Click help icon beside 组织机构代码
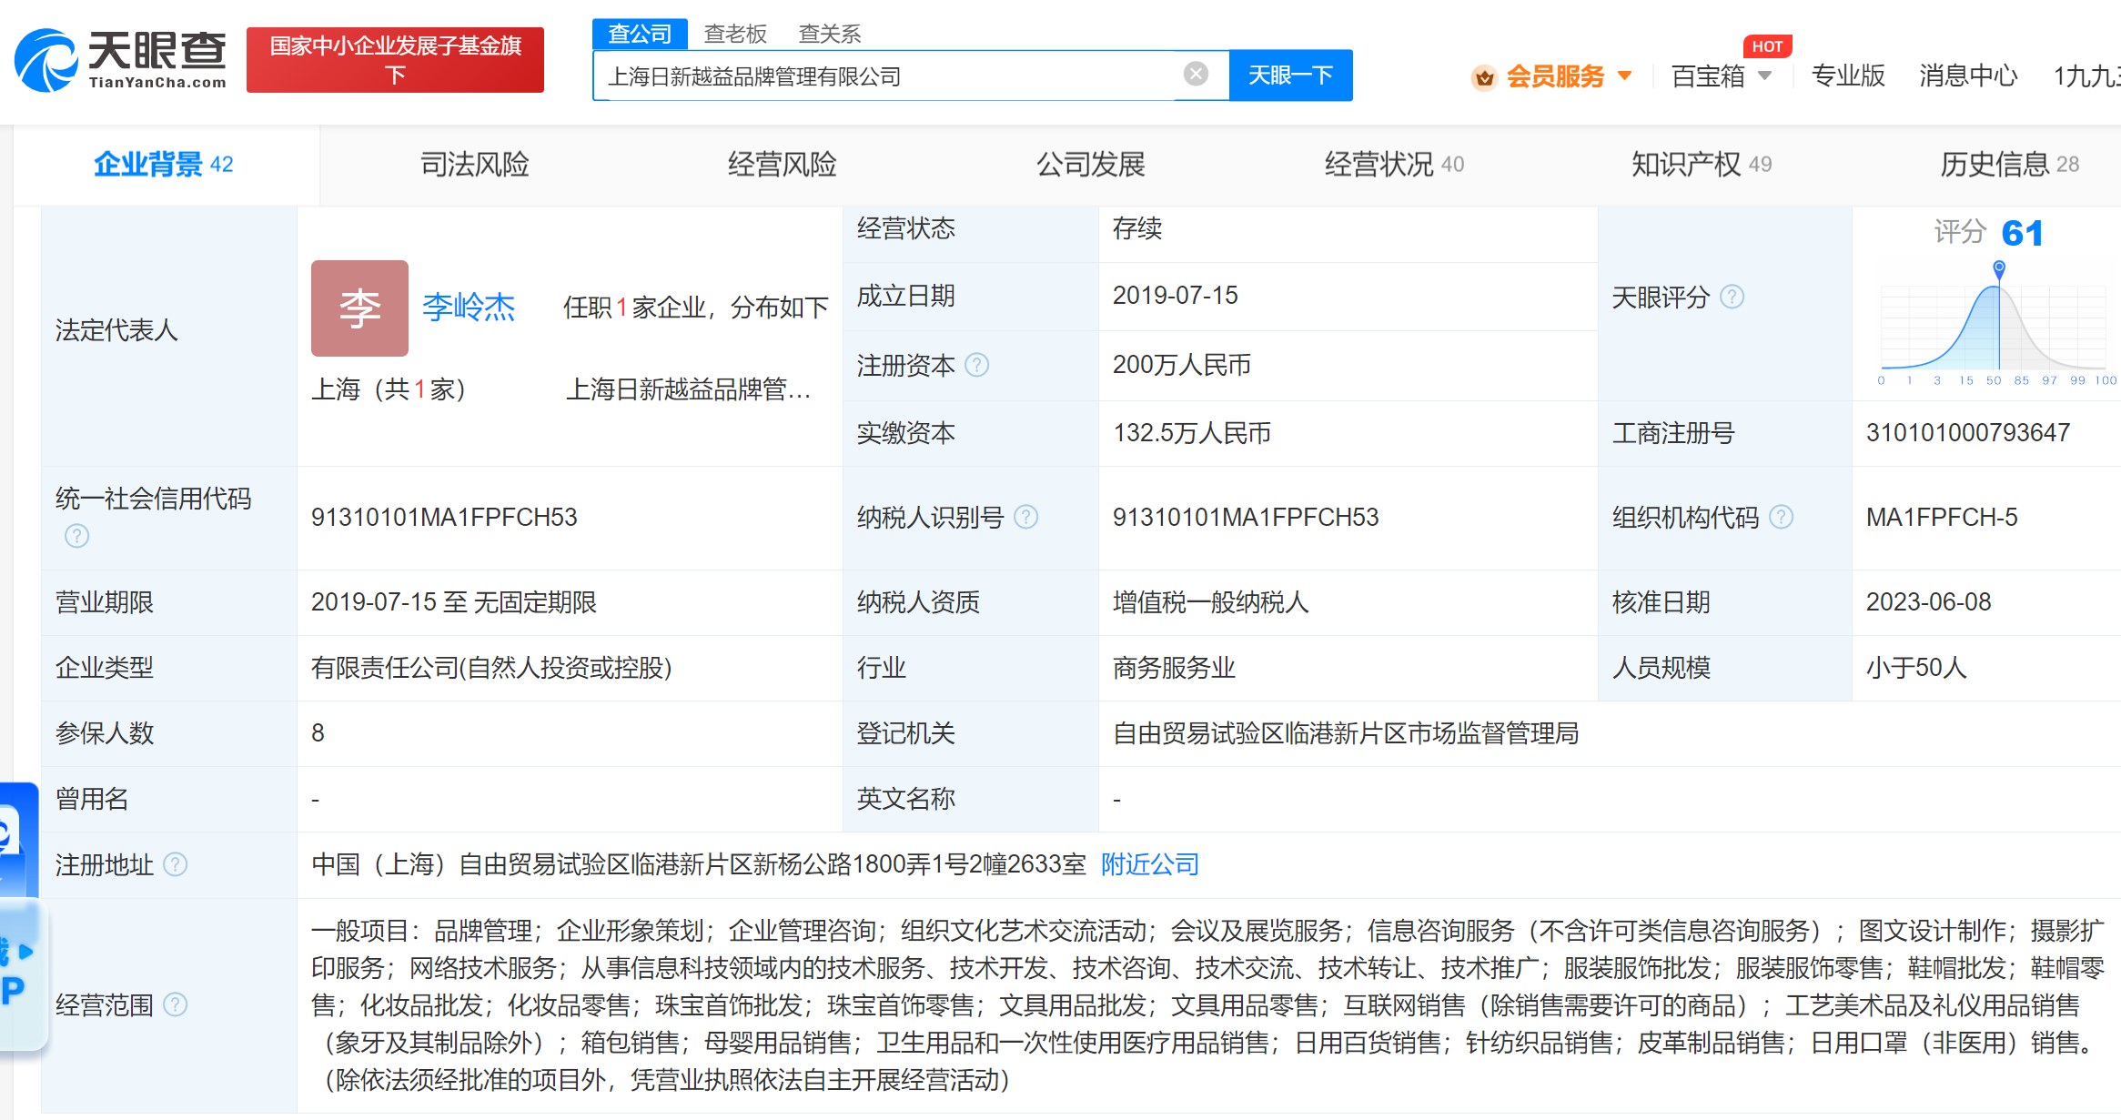 (x=1781, y=517)
